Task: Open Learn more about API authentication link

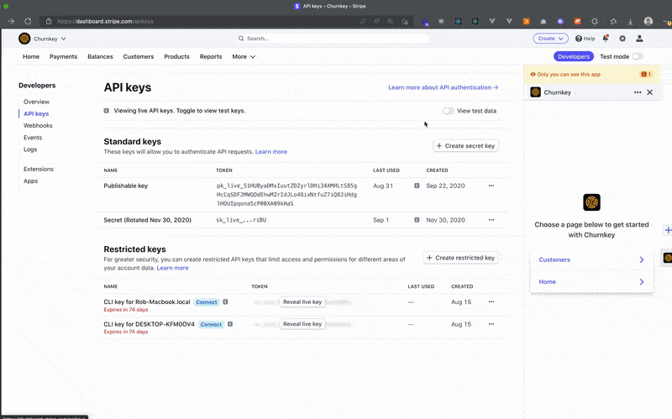Action: (x=443, y=87)
